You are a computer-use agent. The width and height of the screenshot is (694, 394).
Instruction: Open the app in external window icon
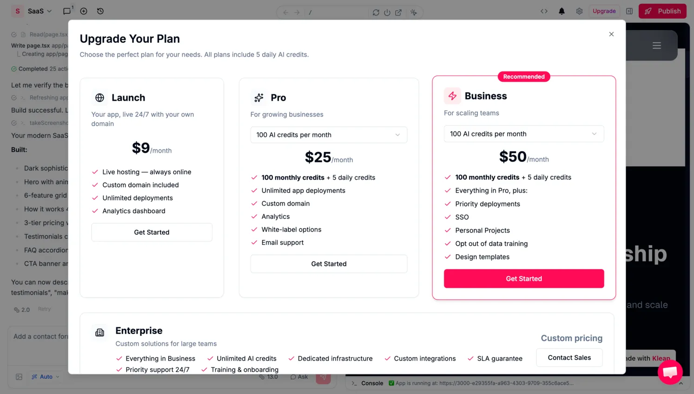[398, 13]
